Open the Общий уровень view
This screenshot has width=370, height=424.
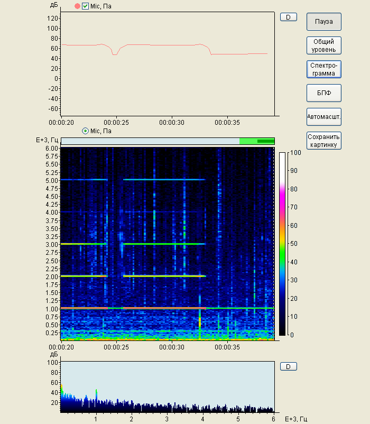[323, 45]
